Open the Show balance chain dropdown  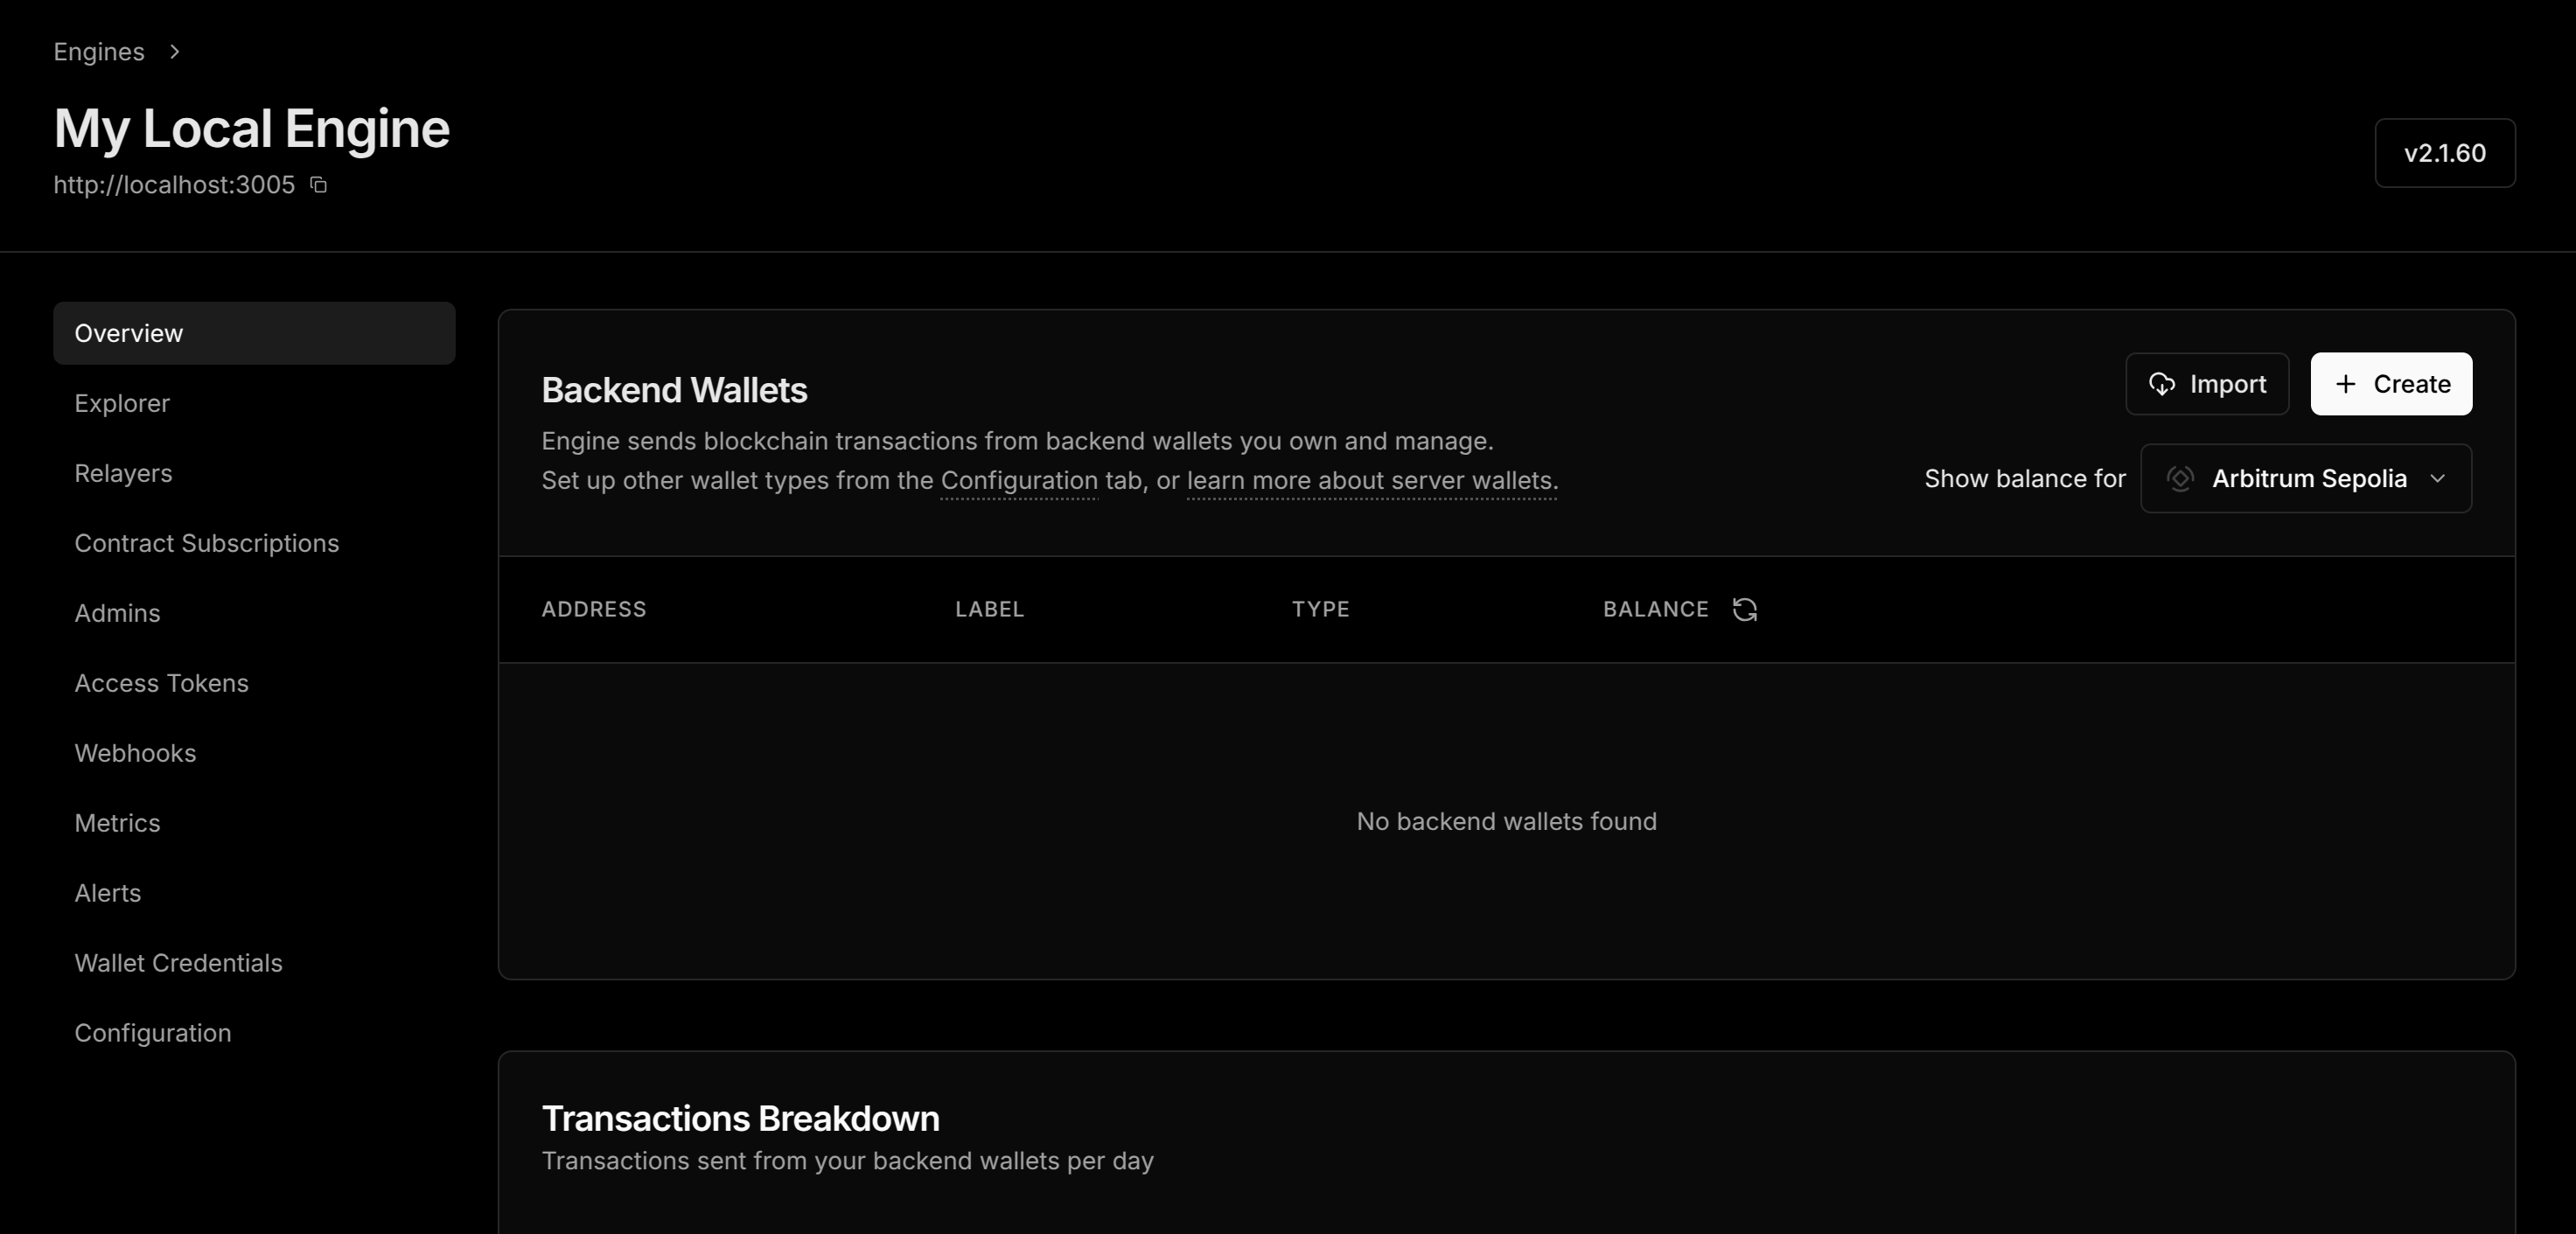[x=2306, y=479]
